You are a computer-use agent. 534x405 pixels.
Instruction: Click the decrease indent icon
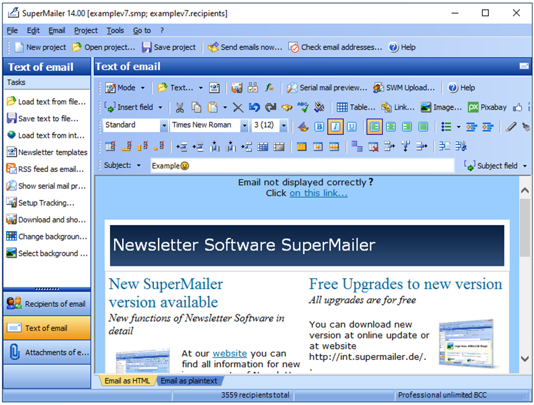tap(471, 127)
